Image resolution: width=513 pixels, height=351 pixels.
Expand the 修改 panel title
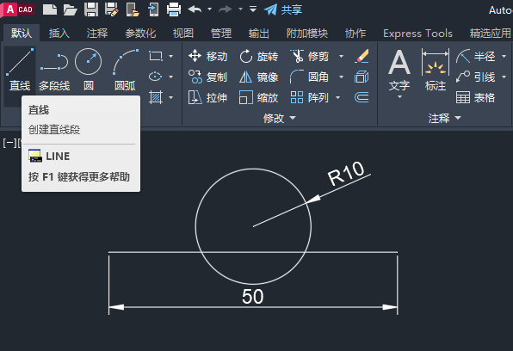(x=280, y=118)
